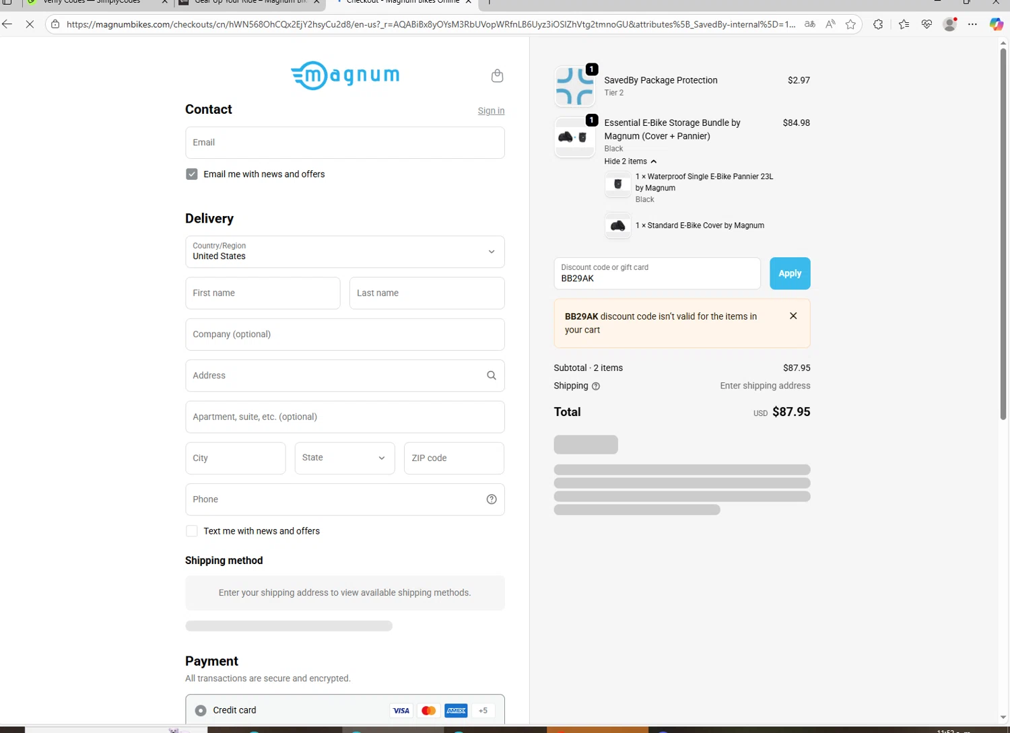Image resolution: width=1010 pixels, height=733 pixels.
Task: Click the page vertical scrollbar
Action: coord(1003,233)
